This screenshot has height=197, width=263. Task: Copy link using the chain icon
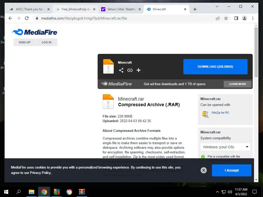(x=130, y=70)
